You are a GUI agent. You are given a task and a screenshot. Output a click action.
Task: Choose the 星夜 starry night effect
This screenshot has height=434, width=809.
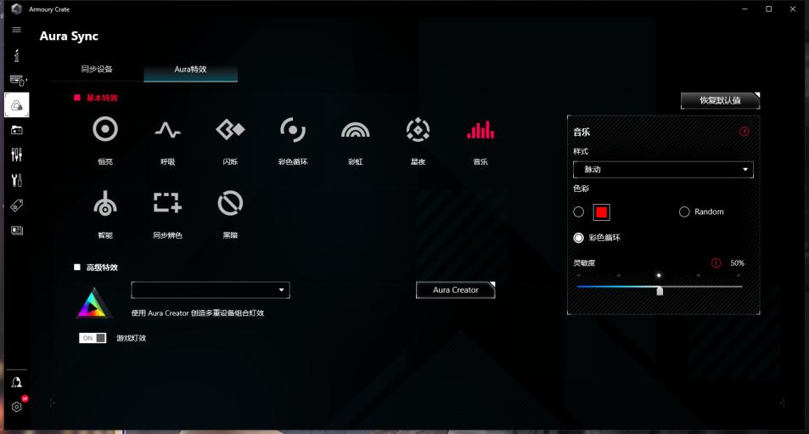point(418,130)
